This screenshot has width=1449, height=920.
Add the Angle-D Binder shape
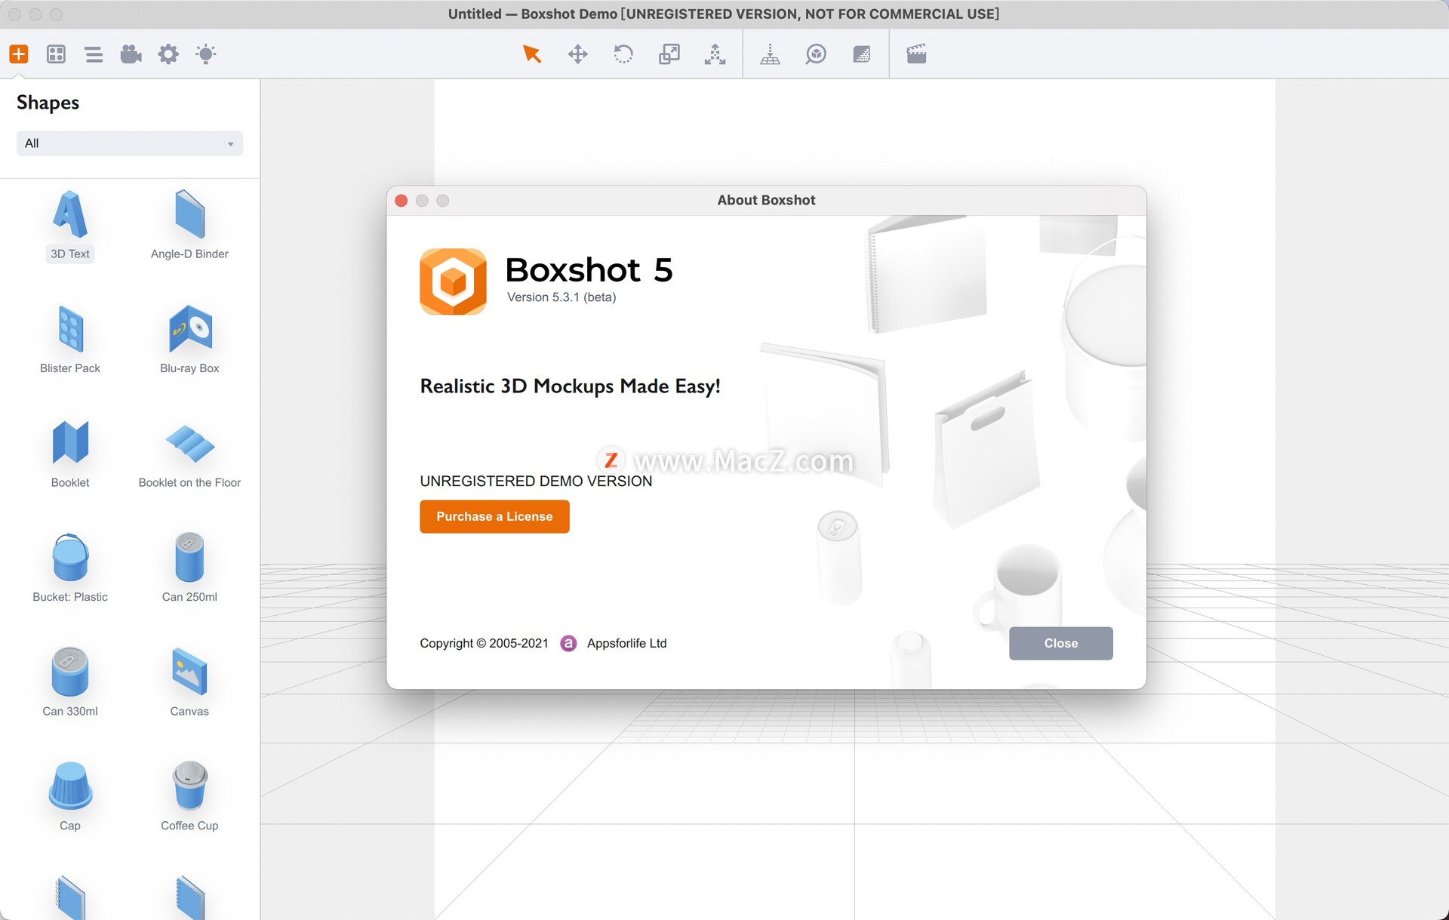189,225
